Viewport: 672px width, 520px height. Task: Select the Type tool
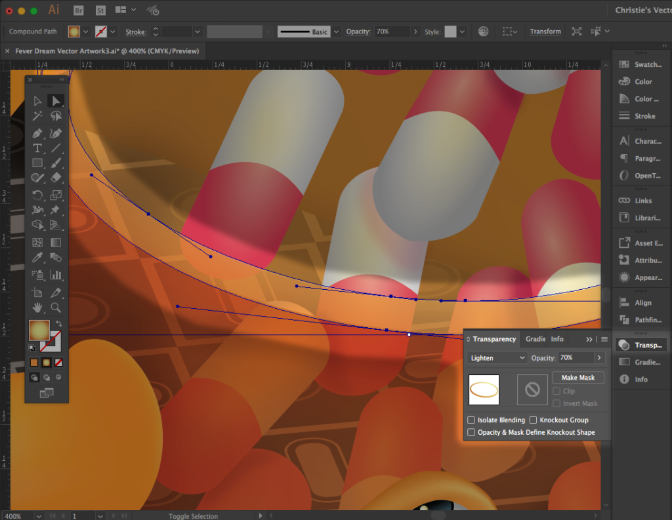pyautogui.click(x=37, y=148)
